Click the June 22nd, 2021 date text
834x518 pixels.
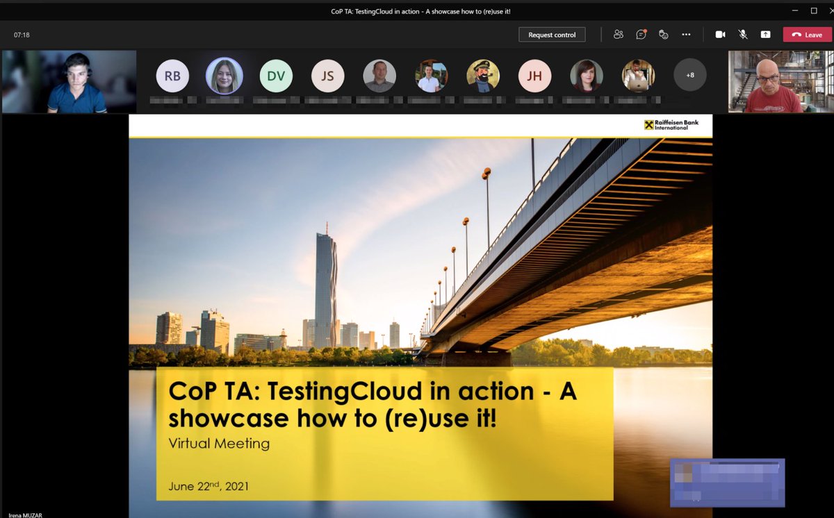tap(208, 486)
